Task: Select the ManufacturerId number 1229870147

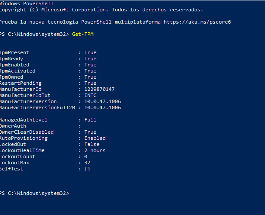Action: point(100,89)
